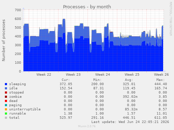Click idle current value 152.54
This screenshot has height=130, width=174.
[x=66, y=88]
